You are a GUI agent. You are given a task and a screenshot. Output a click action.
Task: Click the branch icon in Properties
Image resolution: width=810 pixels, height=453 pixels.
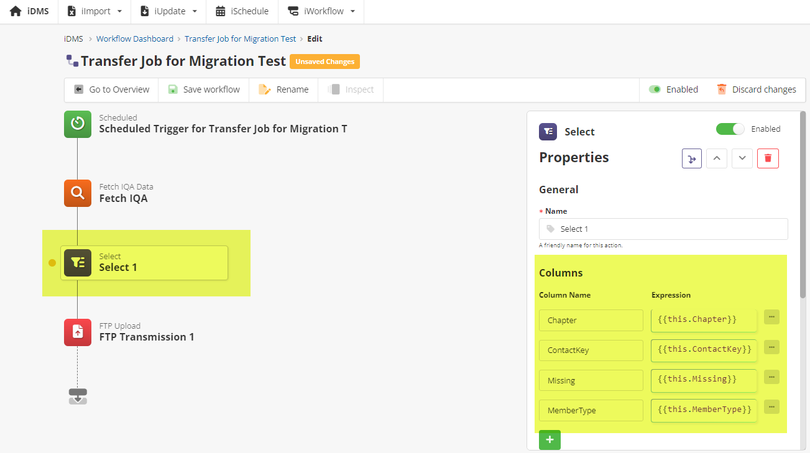click(x=692, y=158)
